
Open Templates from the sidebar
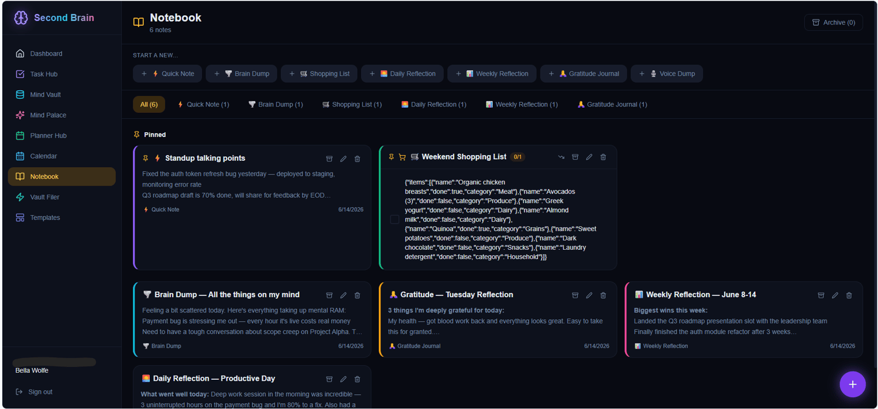point(61,217)
